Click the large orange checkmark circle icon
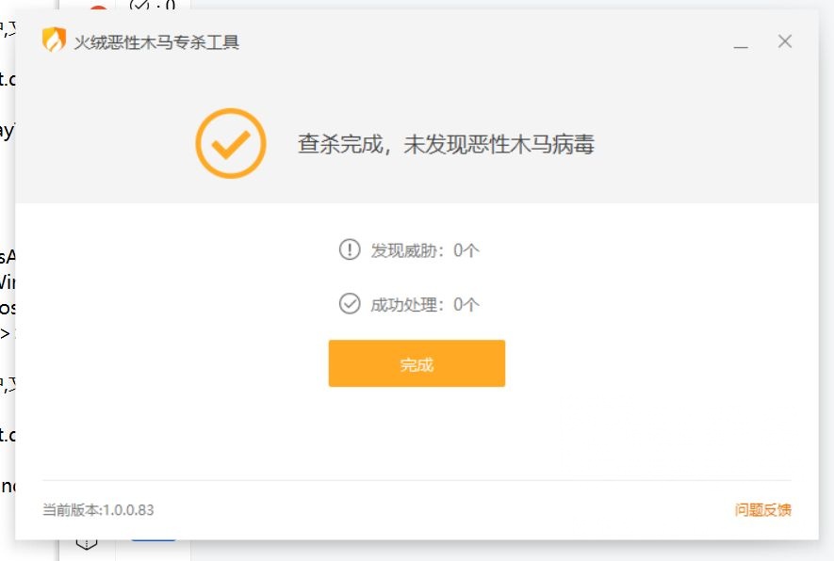 click(x=231, y=143)
